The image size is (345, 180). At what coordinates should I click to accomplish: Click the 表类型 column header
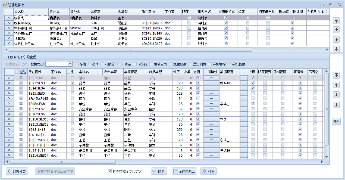point(128,12)
